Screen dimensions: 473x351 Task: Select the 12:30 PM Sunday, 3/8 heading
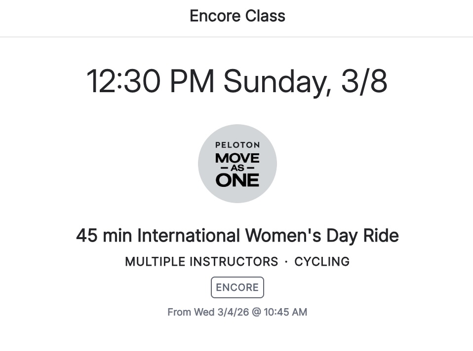pos(237,80)
